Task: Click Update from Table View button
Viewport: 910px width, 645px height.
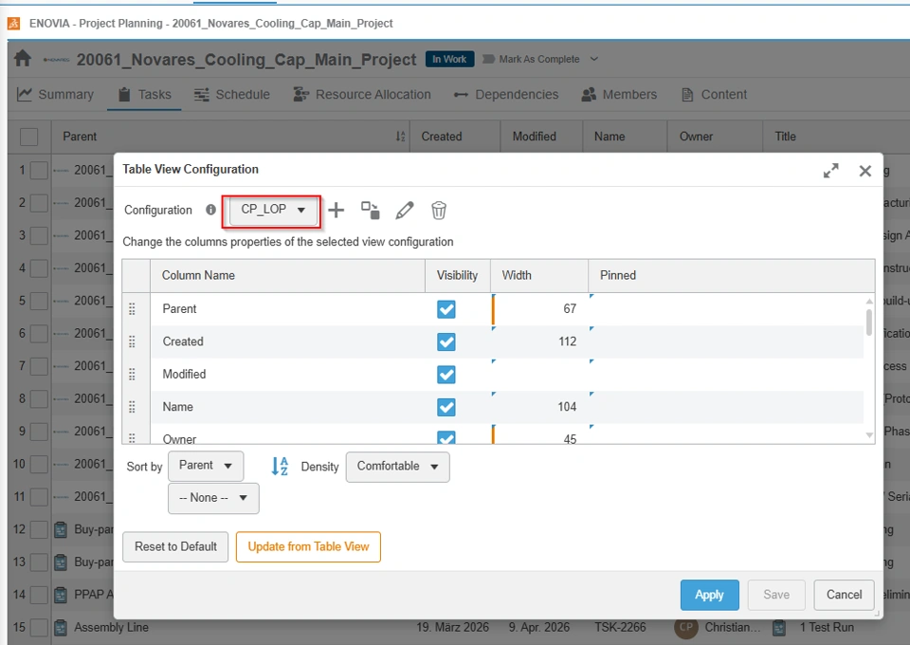Action: pyautogui.click(x=308, y=547)
